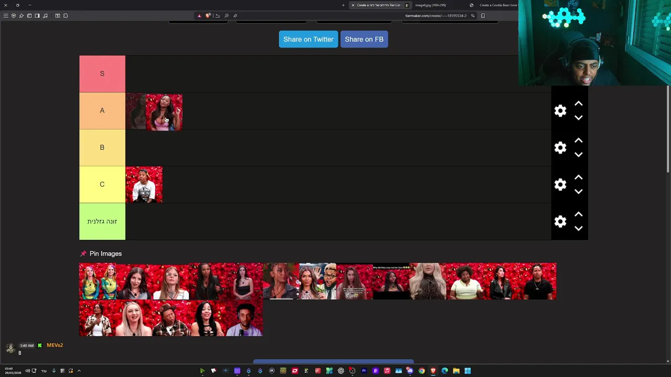This screenshot has height=377, width=671.
Task: Pick the image placed in tier C
Action: coord(144,185)
